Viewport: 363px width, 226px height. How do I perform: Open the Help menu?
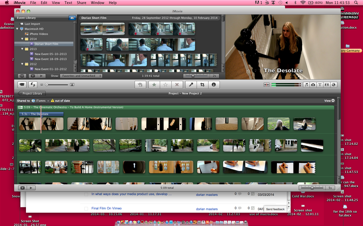(113, 3)
